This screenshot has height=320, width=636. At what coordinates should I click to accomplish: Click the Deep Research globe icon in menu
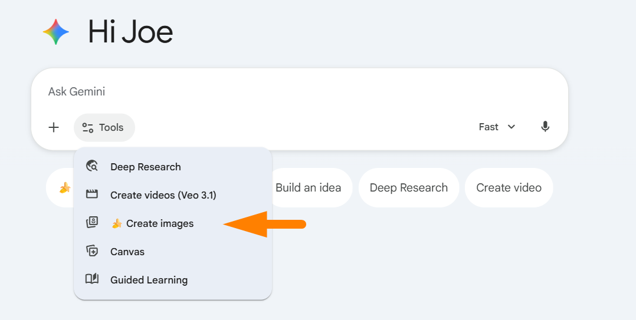91,166
